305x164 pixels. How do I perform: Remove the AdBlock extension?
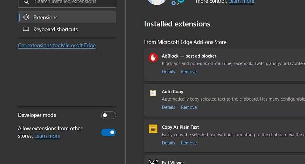[x=189, y=72]
